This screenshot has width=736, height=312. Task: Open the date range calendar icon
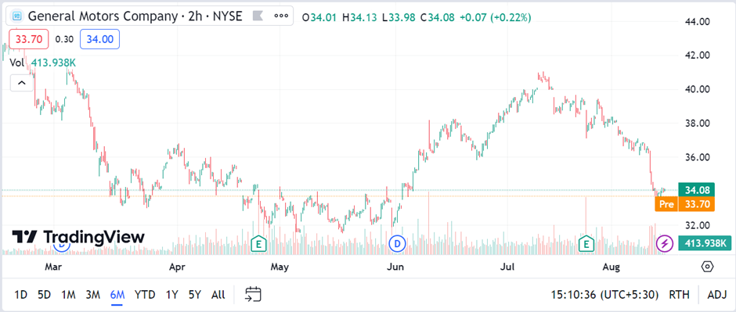click(x=253, y=294)
